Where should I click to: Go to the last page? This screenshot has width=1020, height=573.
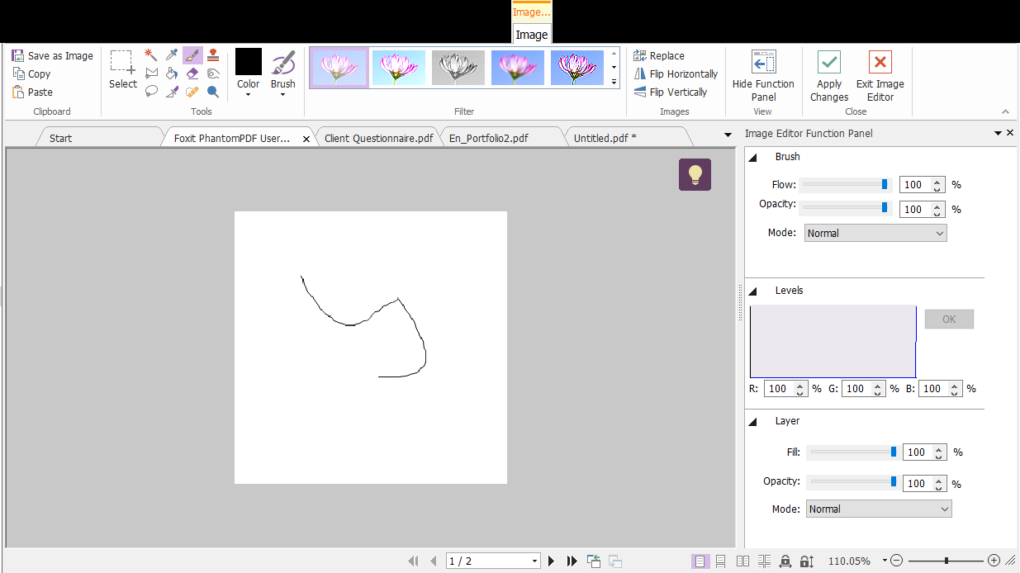click(572, 561)
